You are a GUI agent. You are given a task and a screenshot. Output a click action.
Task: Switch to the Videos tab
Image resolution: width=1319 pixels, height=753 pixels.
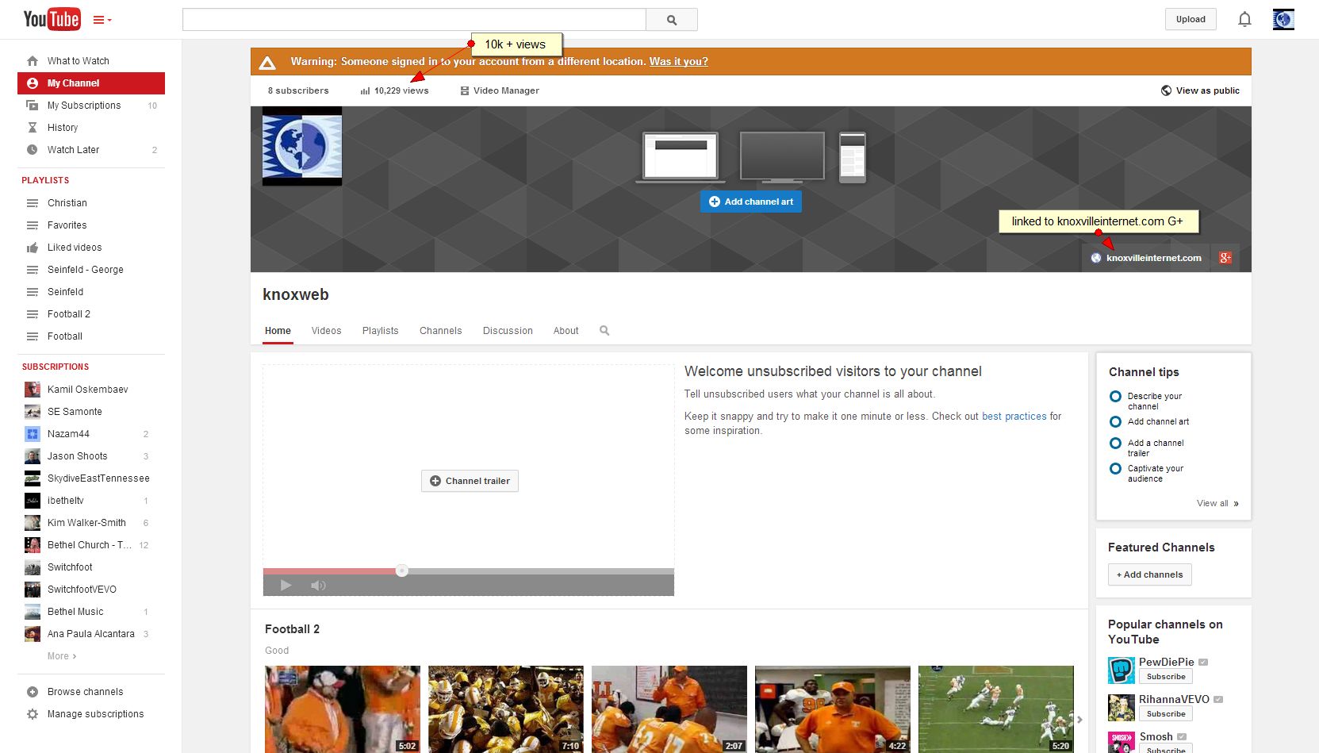click(x=326, y=331)
